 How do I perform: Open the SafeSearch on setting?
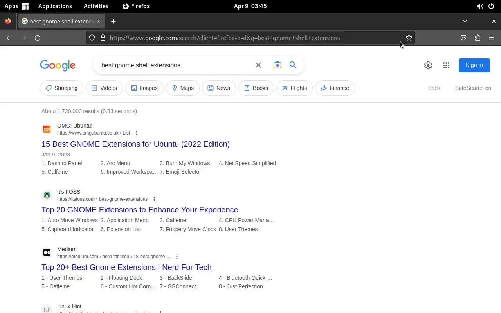point(473,88)
